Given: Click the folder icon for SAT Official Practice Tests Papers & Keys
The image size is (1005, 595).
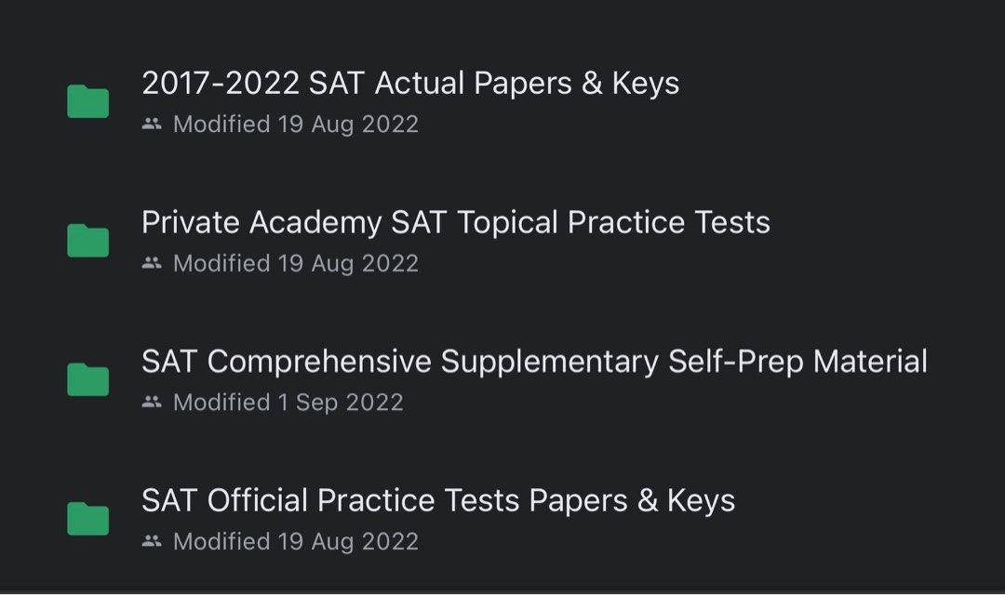Looking at the screenshot, I should [x=87, y=518].
